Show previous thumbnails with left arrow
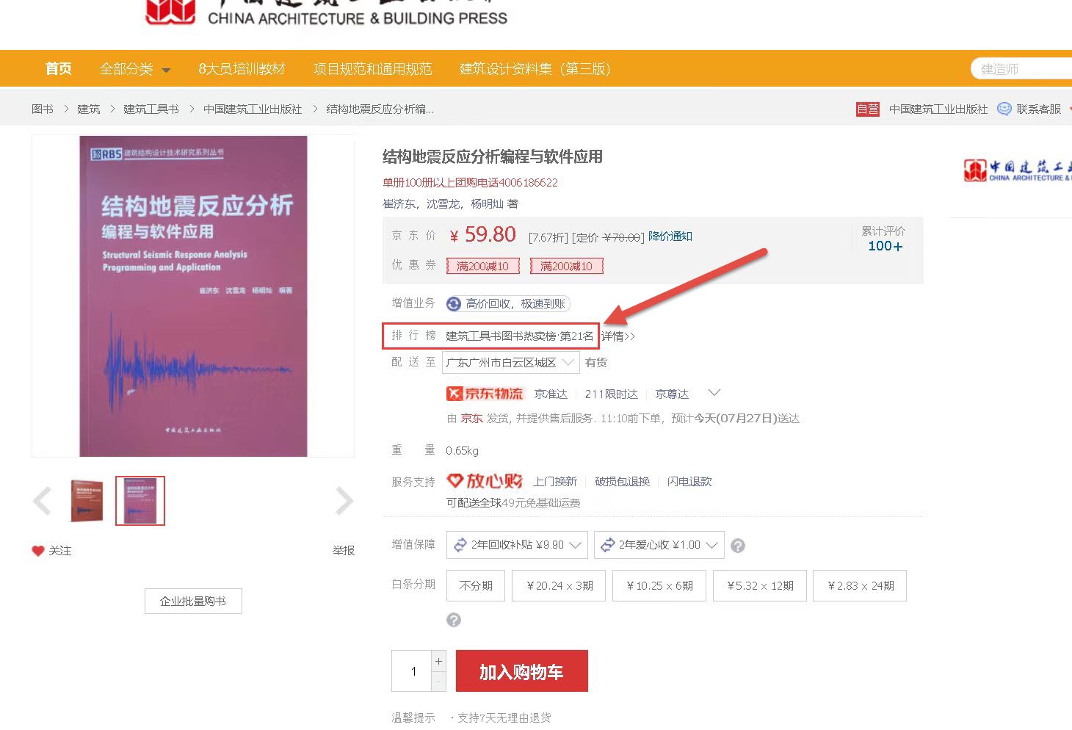The image size is (1072, 730). click(x=42, y=501)
